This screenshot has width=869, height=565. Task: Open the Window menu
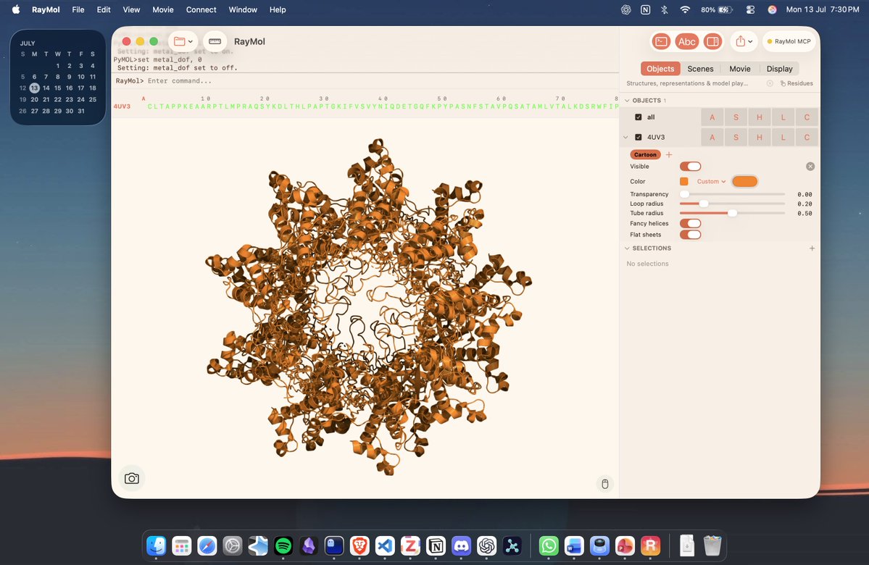coord(243,9)
